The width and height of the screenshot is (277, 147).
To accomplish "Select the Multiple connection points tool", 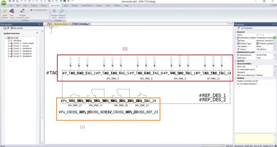I will click(x=22, y=13).
